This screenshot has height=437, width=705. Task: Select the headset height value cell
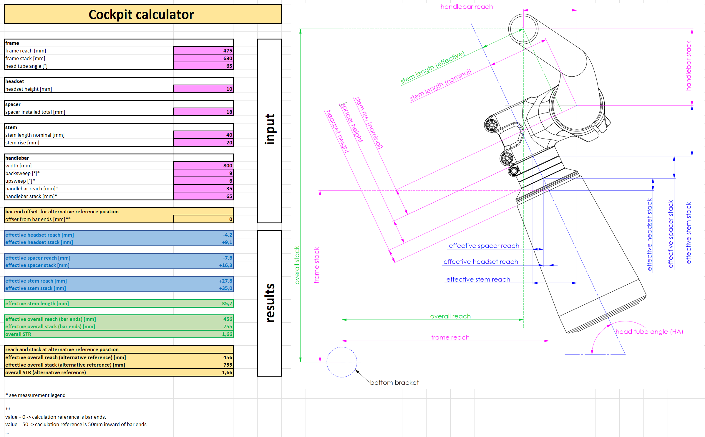click(203, 89)
